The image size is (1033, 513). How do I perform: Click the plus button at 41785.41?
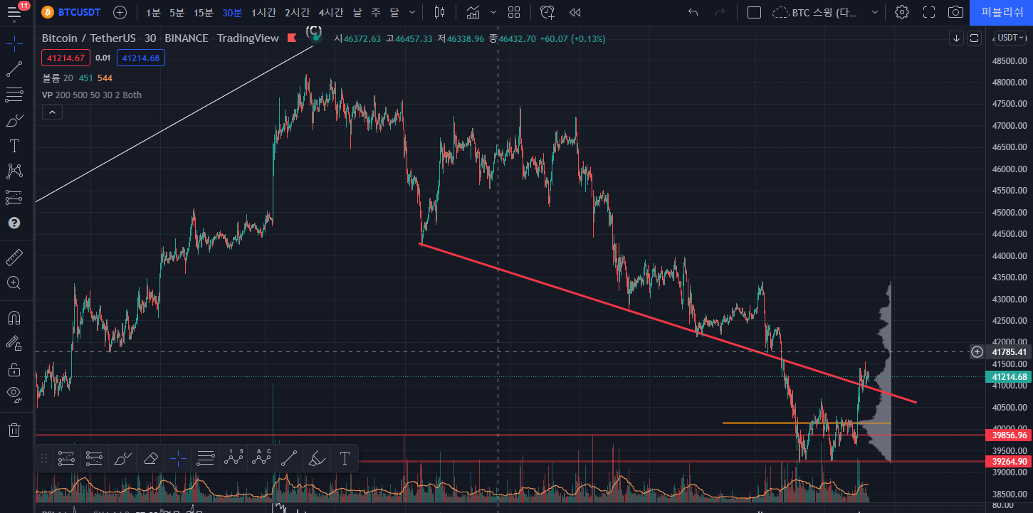pyautogui.click(x=977, y=352)
